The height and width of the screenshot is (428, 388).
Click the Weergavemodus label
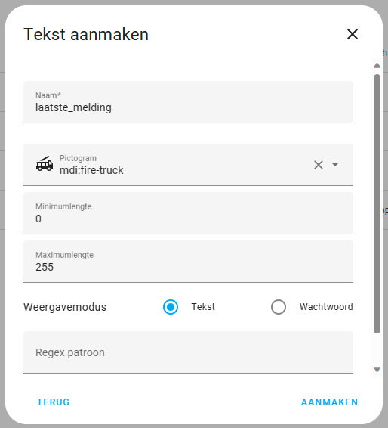[x=65, y=307]
